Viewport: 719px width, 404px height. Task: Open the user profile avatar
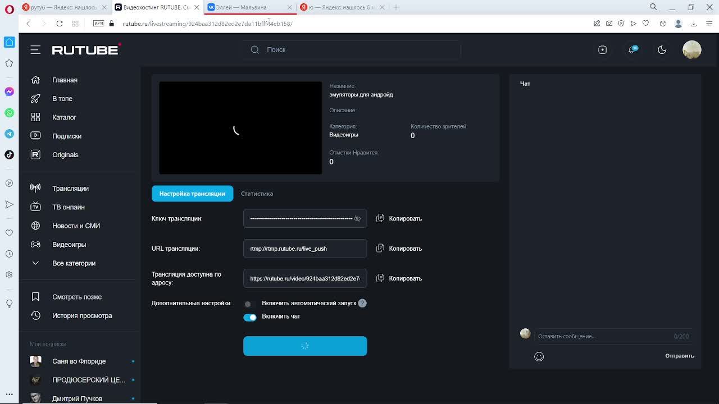[x=691, y=50]
